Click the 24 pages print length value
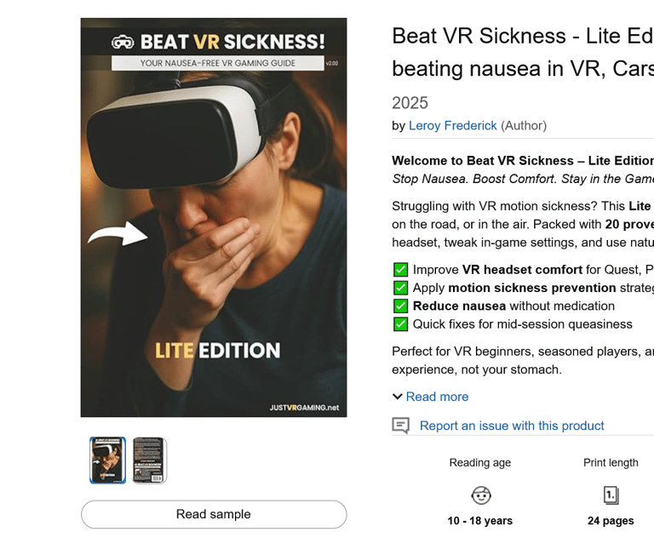654x555 pixels. 611,521
